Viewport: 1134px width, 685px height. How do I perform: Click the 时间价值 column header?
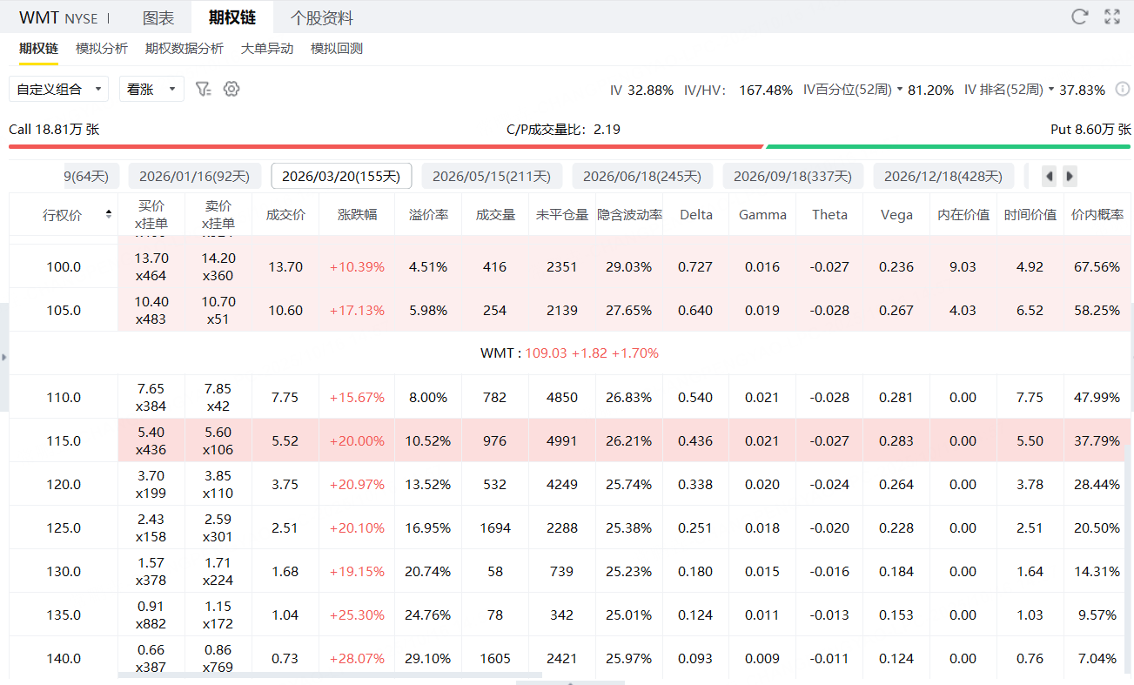tap(1030, 214)
